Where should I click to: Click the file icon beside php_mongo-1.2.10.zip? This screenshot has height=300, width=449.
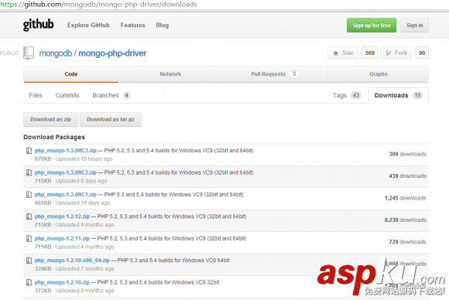pos(29,282)
